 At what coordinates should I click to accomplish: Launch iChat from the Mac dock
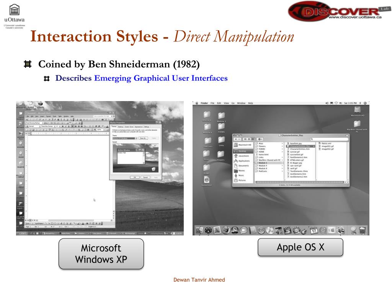coord(243,230)
